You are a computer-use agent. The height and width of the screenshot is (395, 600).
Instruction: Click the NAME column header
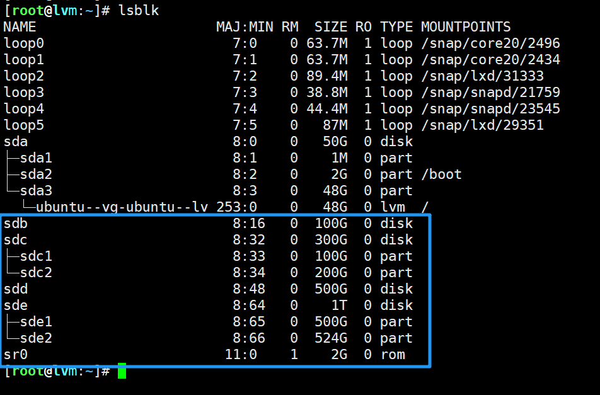point(20,27)
